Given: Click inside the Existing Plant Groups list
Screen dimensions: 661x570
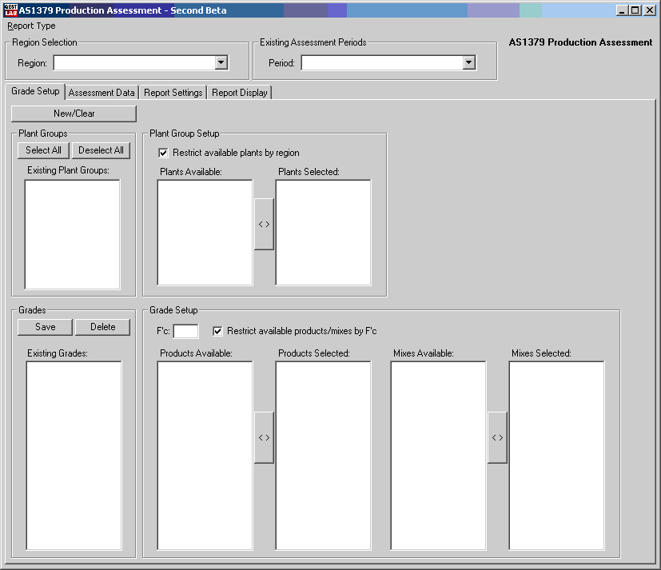Looking at the screenshot, I should tap(72, 233).
